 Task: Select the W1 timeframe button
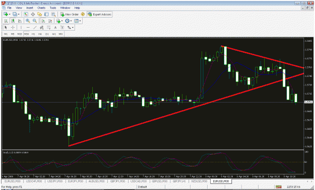[54, 34]
